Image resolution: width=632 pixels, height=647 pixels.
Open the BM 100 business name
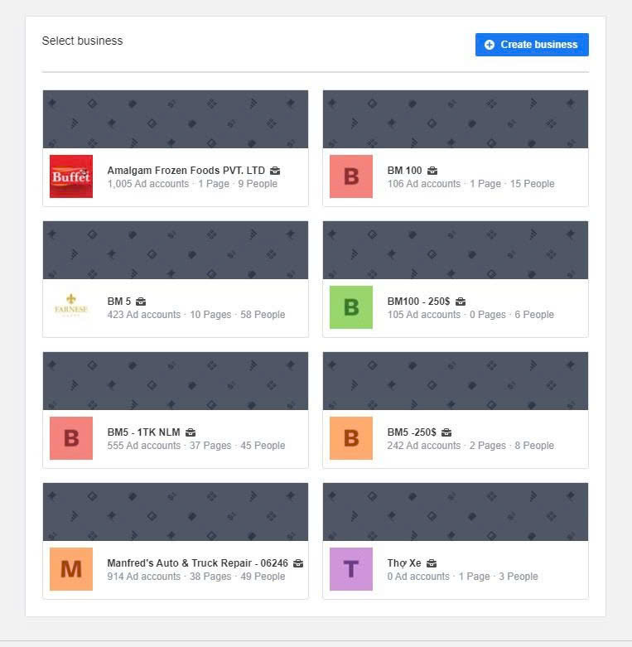404,171
